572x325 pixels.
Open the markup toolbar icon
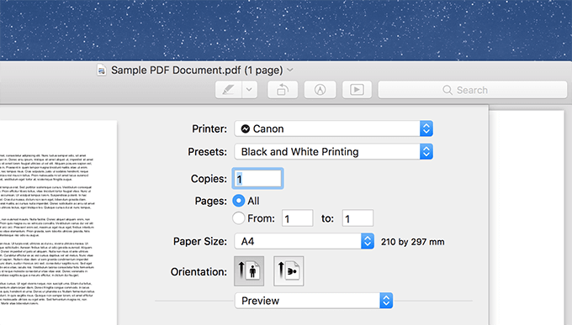(320, 90)
